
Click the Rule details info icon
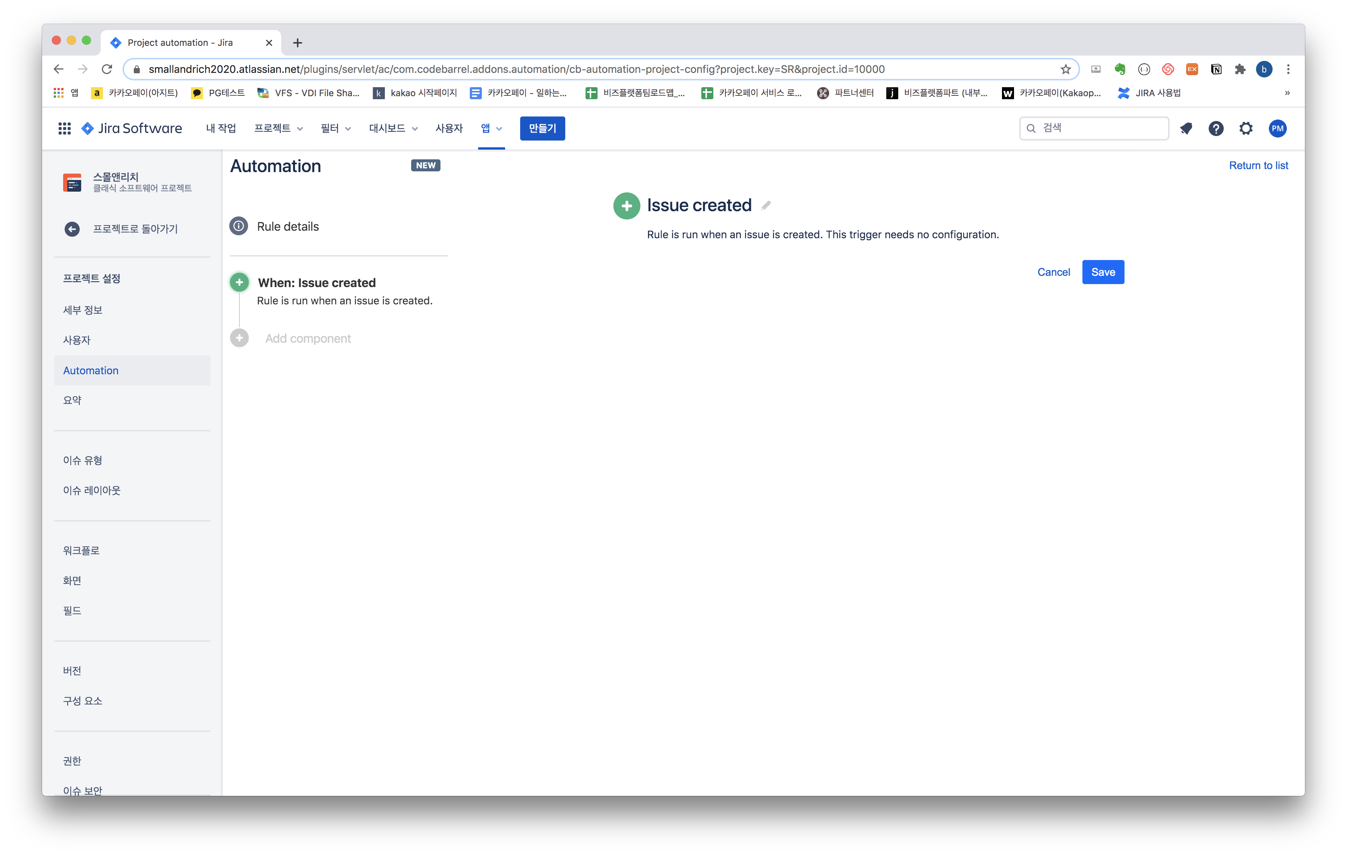(239, 226)
